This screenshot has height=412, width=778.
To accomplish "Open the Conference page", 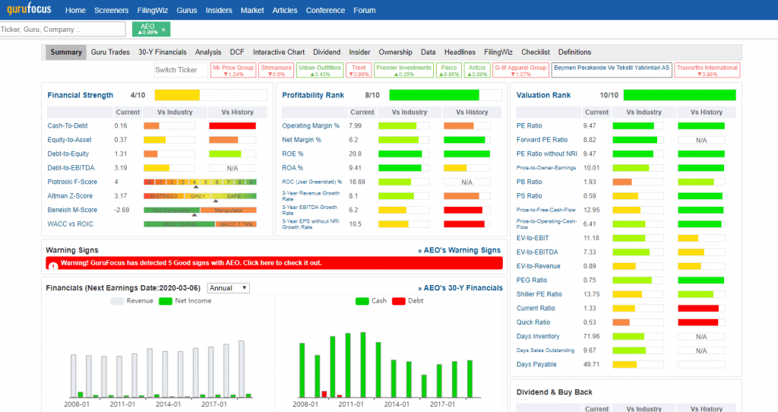I will [325, 10].
